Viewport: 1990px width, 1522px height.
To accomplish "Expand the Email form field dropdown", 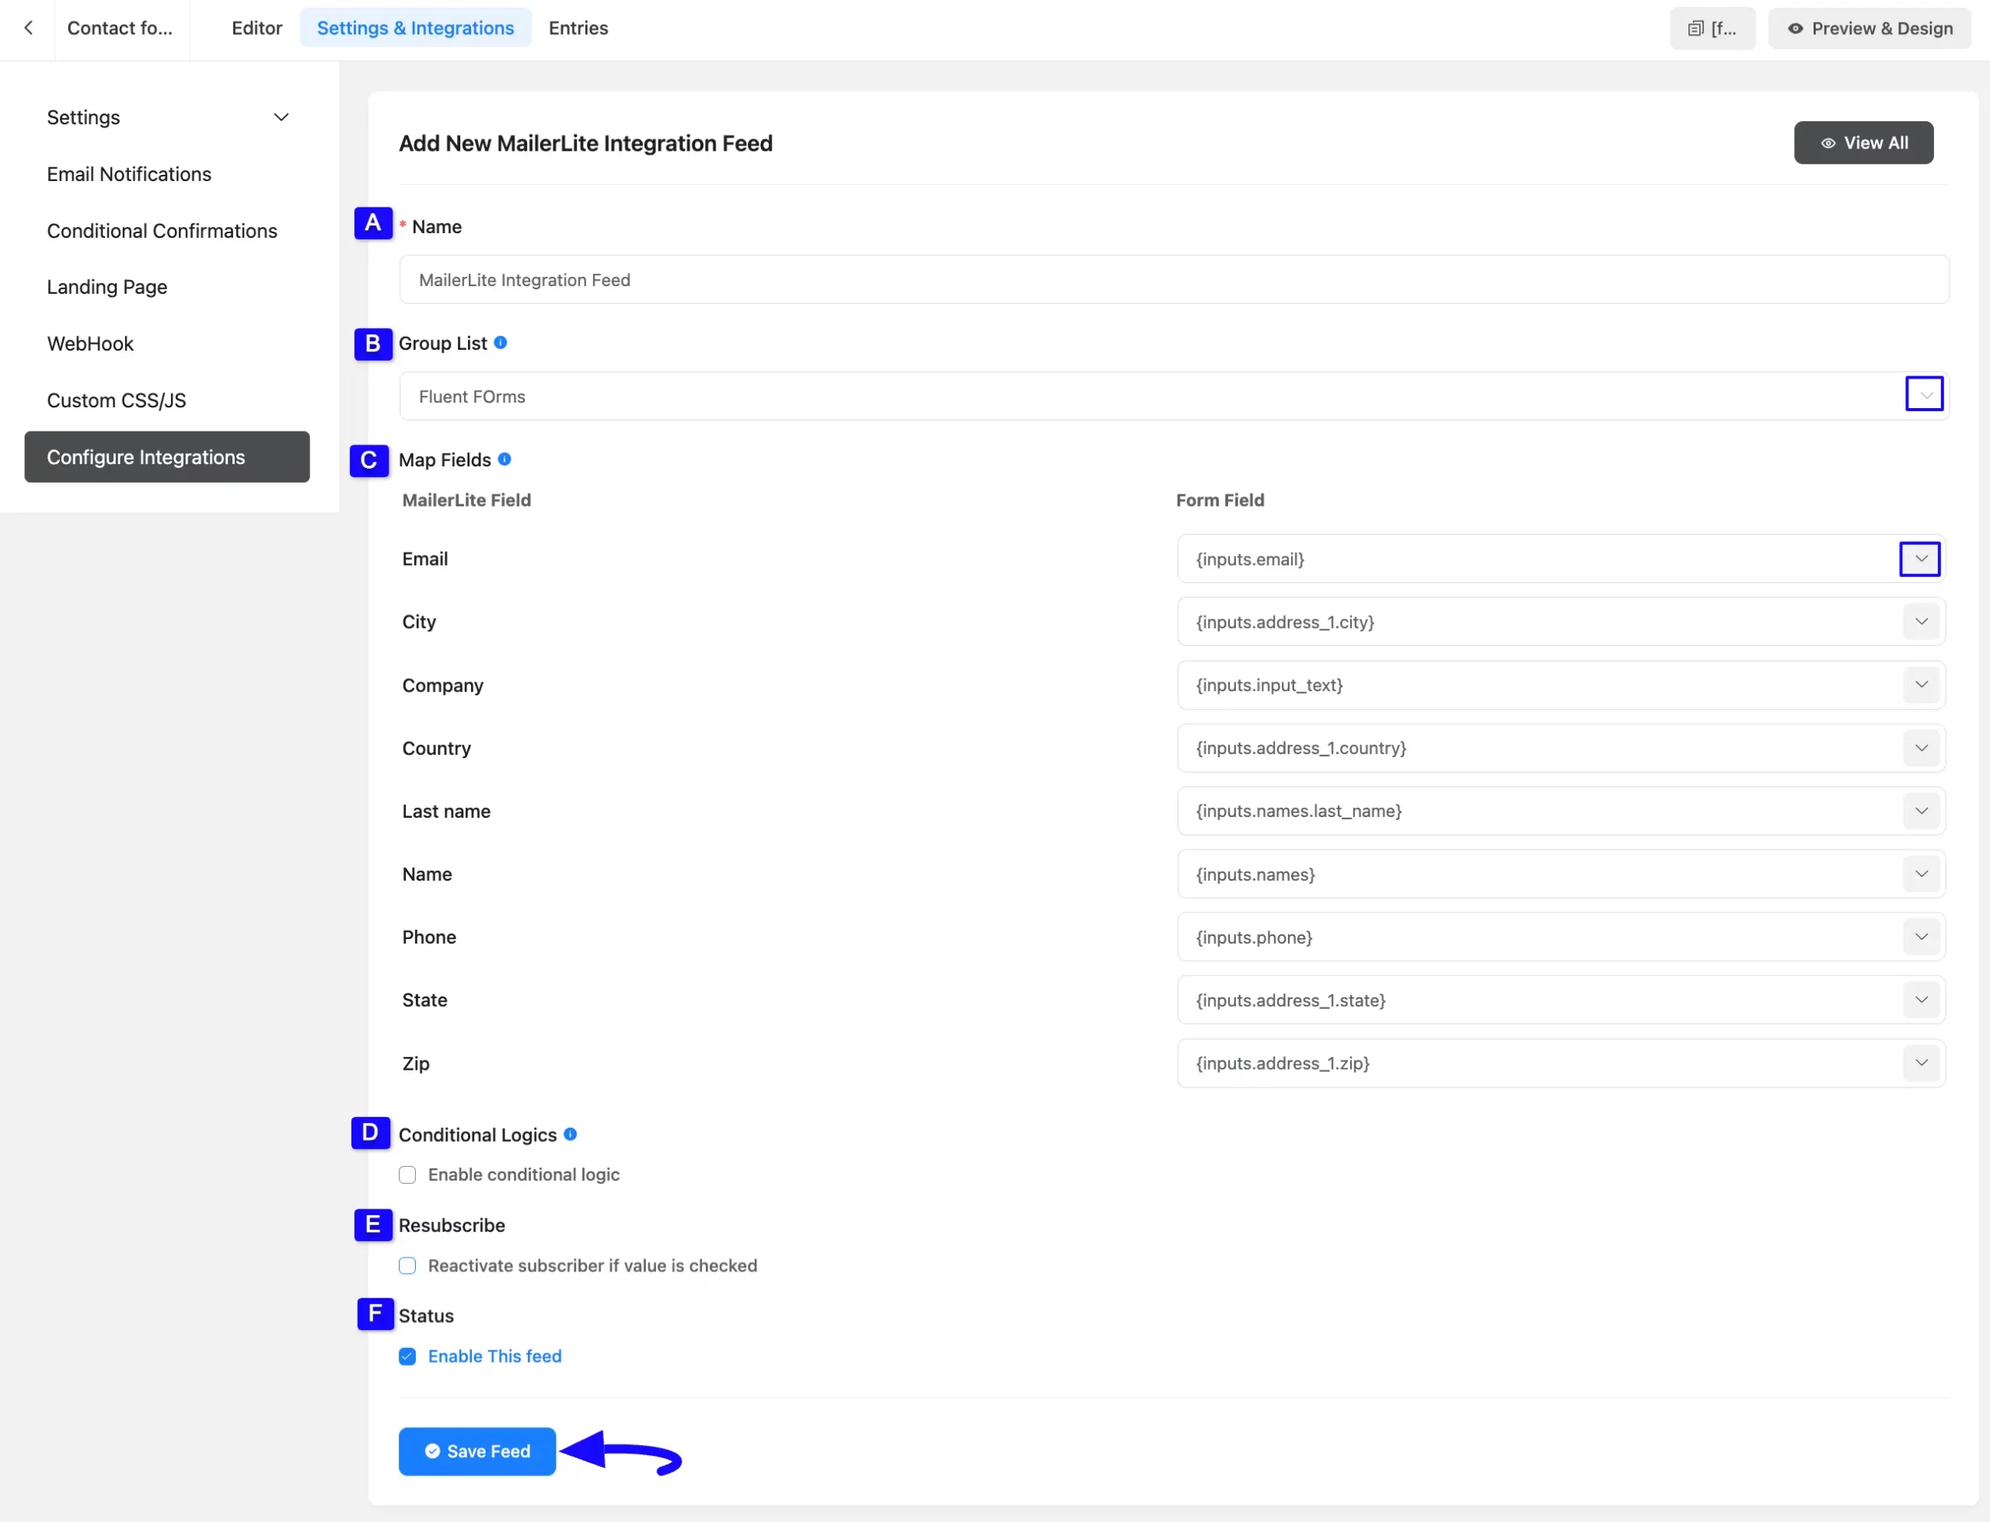I will [x=1918, y=559].
